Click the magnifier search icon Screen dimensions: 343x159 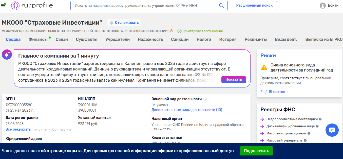tap(221, 6)
